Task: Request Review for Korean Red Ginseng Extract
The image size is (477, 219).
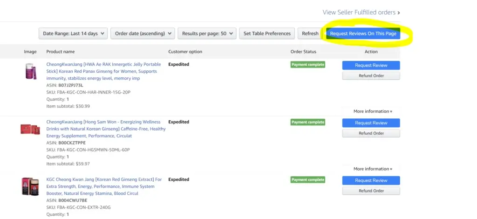Action: pyautogui.click(x=371, y=180)
